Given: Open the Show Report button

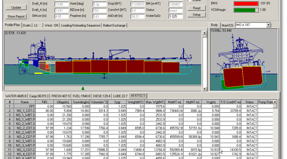Looking at the screenshot, I should point(16,17).
